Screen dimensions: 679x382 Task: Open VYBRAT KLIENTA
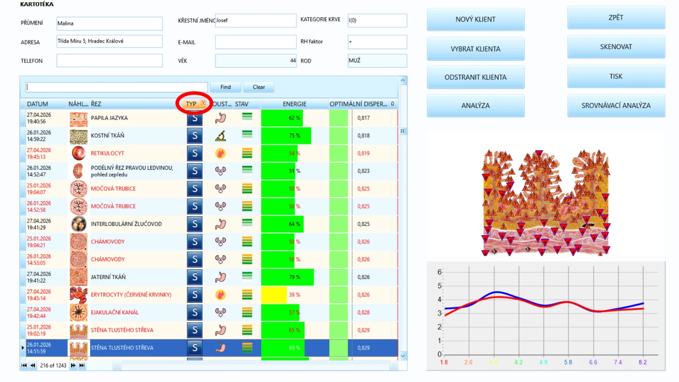[475, 49]
